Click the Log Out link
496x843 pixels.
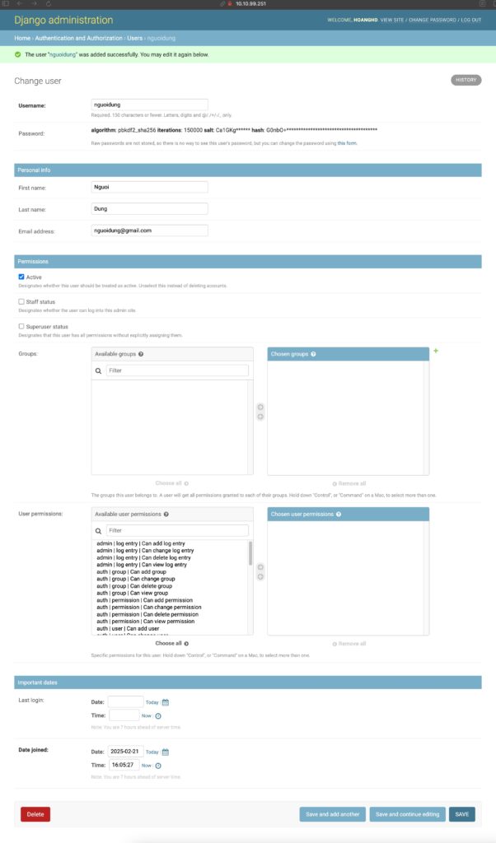470,20
